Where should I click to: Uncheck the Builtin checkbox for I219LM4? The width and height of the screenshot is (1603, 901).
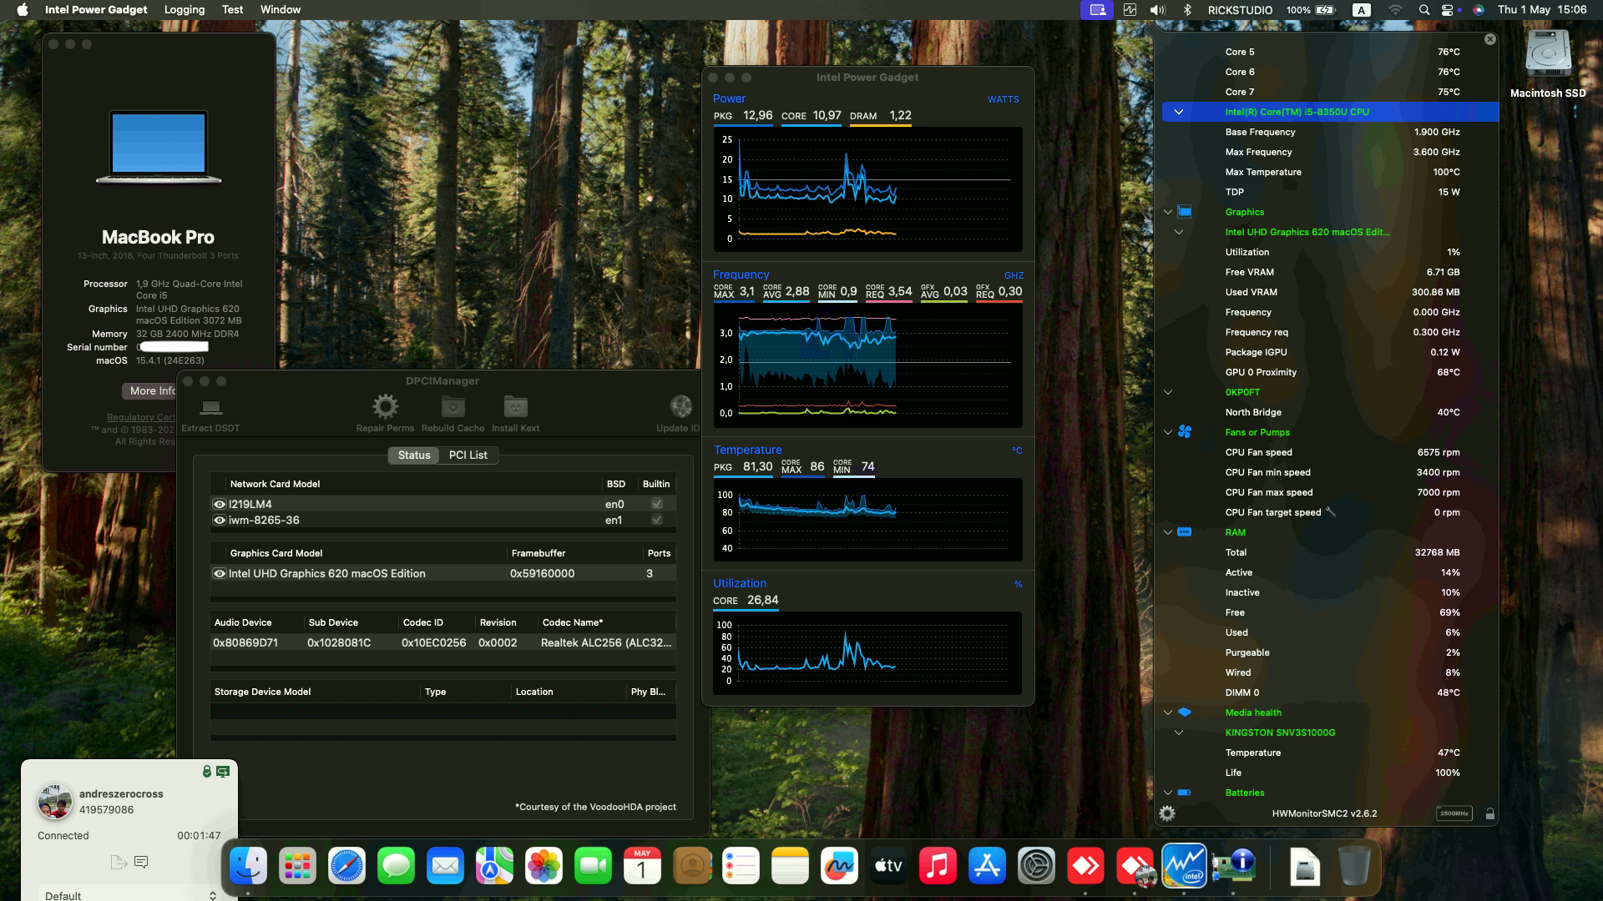click(656, 504)
